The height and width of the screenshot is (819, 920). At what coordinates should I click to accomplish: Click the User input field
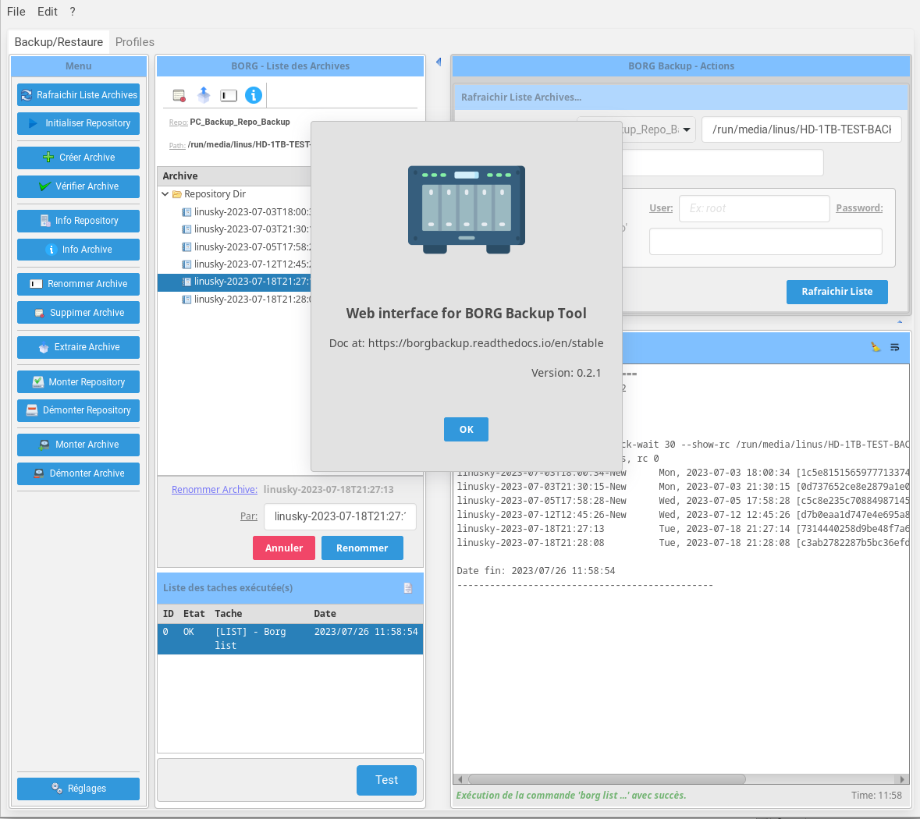(x=754, y=208)
